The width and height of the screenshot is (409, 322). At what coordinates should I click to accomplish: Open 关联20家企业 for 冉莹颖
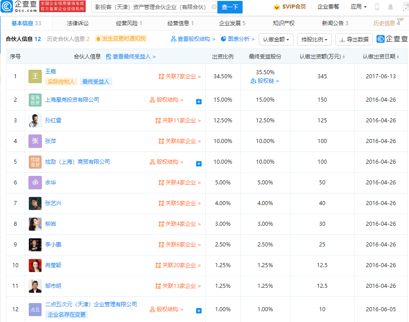point(178,265)
